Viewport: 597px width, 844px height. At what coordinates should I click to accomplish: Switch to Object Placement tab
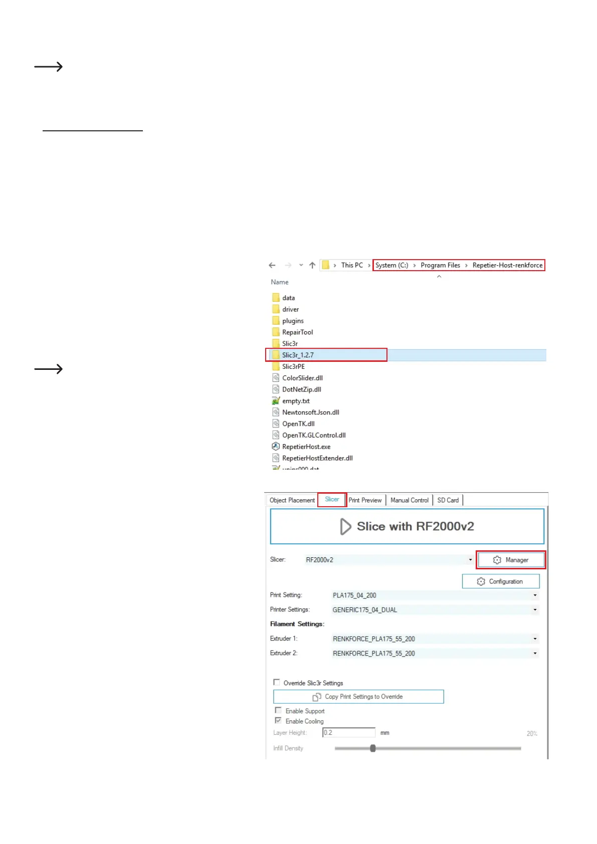(292, 500)
